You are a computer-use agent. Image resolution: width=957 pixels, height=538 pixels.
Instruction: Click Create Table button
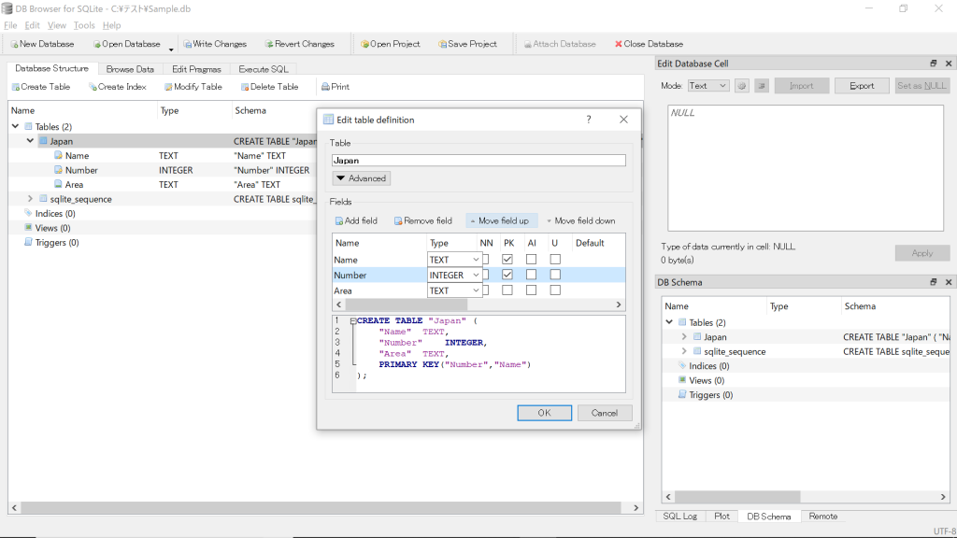(x=41, y=87)
